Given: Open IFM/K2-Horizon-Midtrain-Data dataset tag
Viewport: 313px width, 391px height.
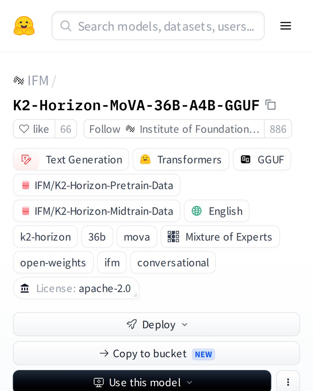Looking at the screenshot, I should (x=97, y=211).
